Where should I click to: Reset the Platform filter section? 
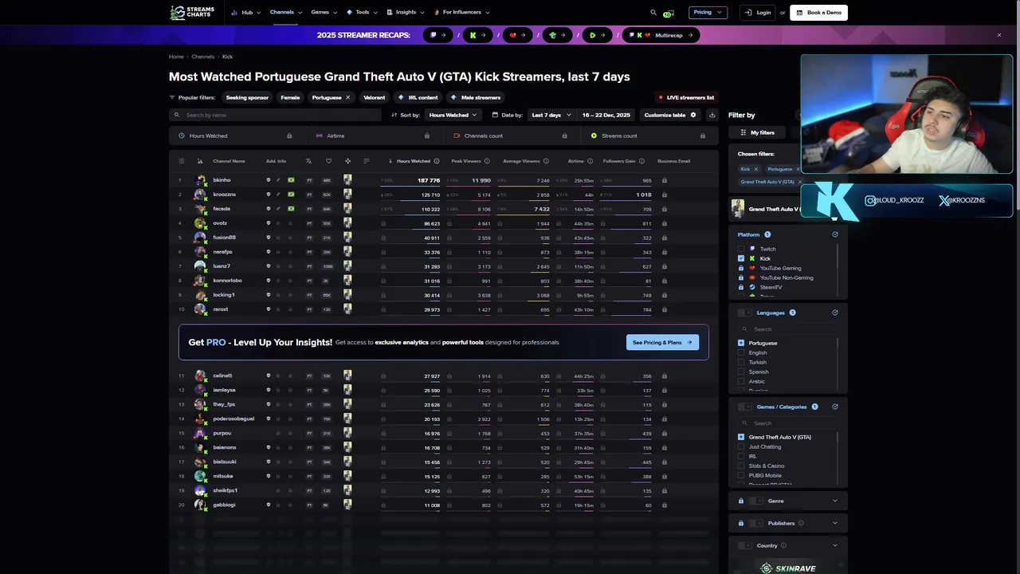point(835,234)
